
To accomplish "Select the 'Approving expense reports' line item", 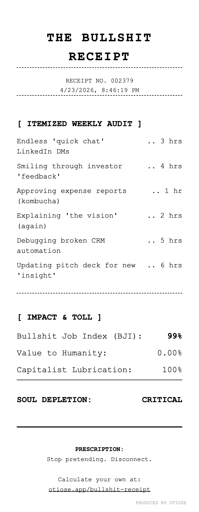I will click(x=71, y=196).
